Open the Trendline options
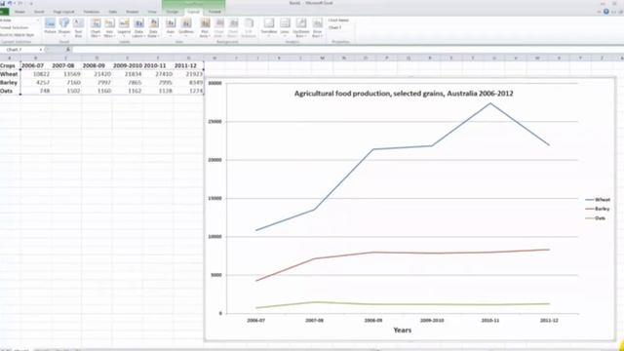Viewport: 624px width, 351px height. [x=269, y=27]
